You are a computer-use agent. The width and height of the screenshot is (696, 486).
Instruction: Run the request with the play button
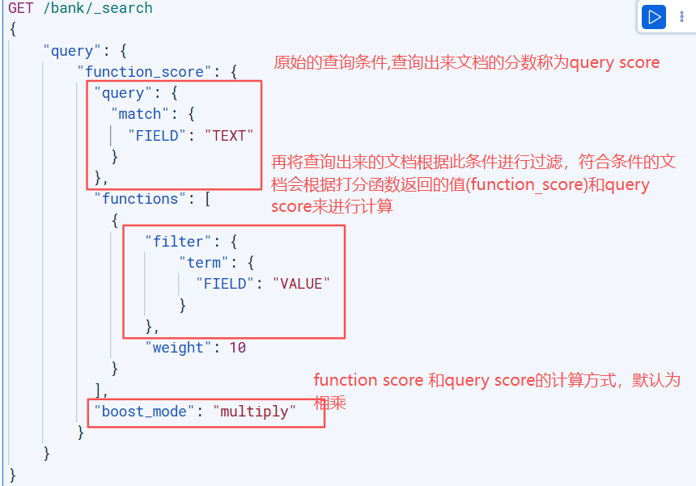653,17
